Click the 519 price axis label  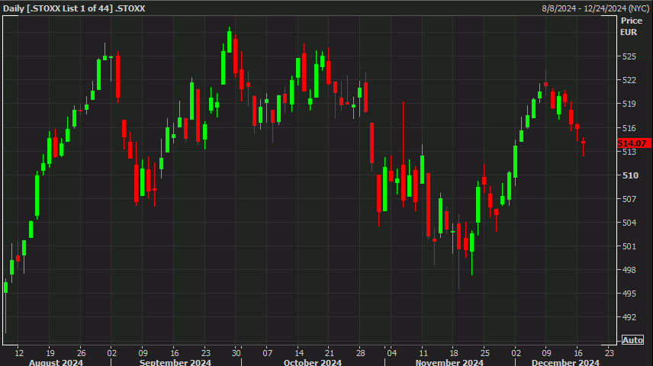629,104
